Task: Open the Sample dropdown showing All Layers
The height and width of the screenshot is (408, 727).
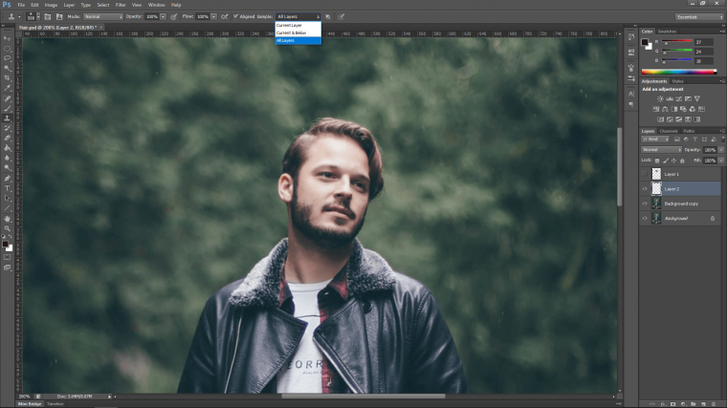Action: (x=298, y=16)
